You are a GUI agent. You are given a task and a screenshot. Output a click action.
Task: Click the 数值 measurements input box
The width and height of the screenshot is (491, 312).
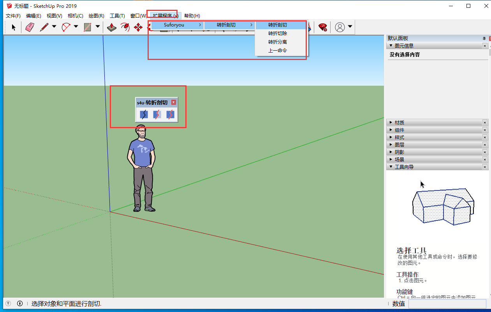447,304
